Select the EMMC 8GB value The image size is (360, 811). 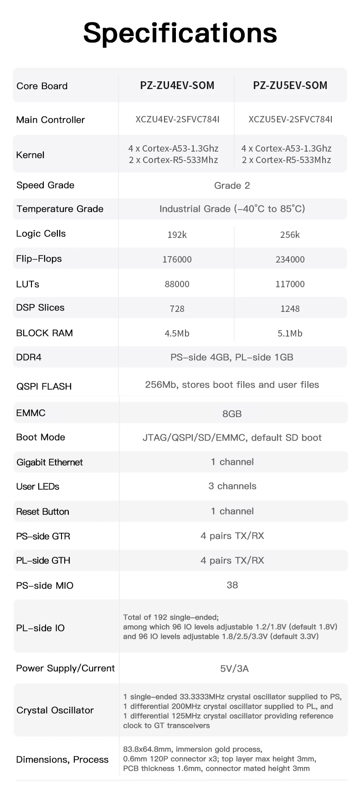232,414
